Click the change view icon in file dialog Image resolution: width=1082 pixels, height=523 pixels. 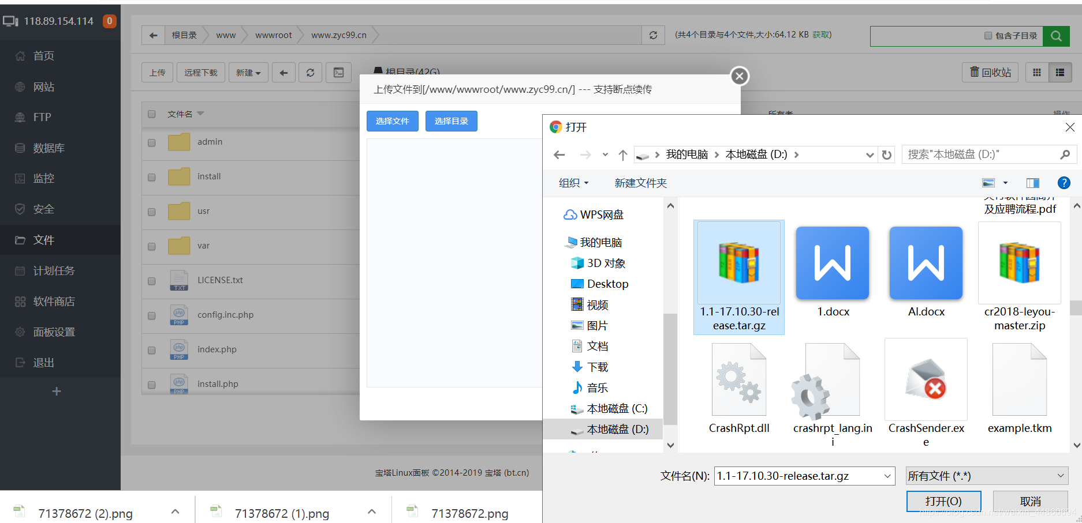(988, 183)
